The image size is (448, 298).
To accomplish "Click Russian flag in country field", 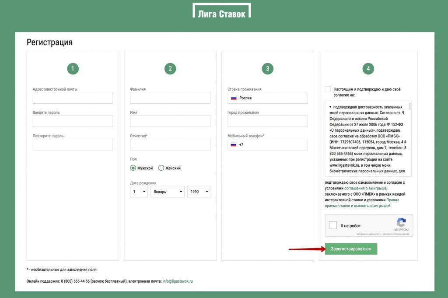I will (x=234, y=98).
